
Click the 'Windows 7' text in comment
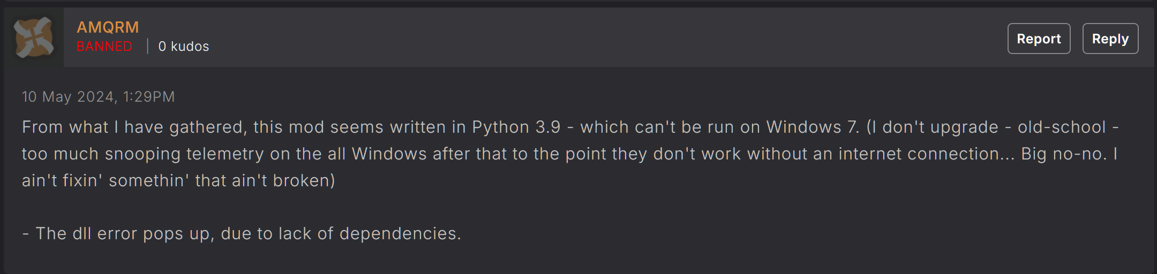coord(812,127)
